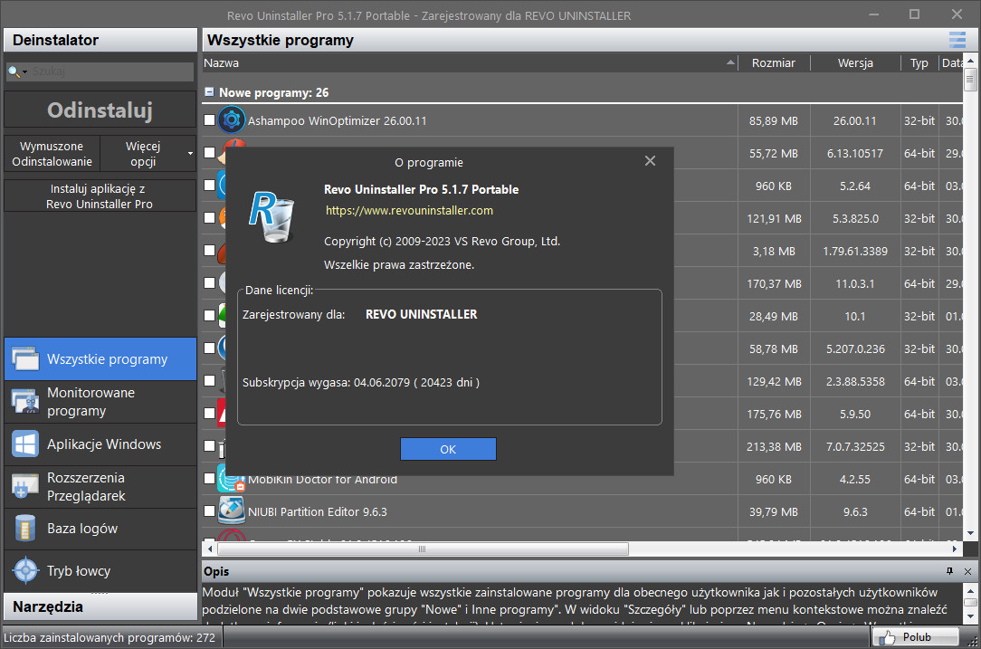Click the scroll left arrow of list
981x649 pixels.
(210, 549)
